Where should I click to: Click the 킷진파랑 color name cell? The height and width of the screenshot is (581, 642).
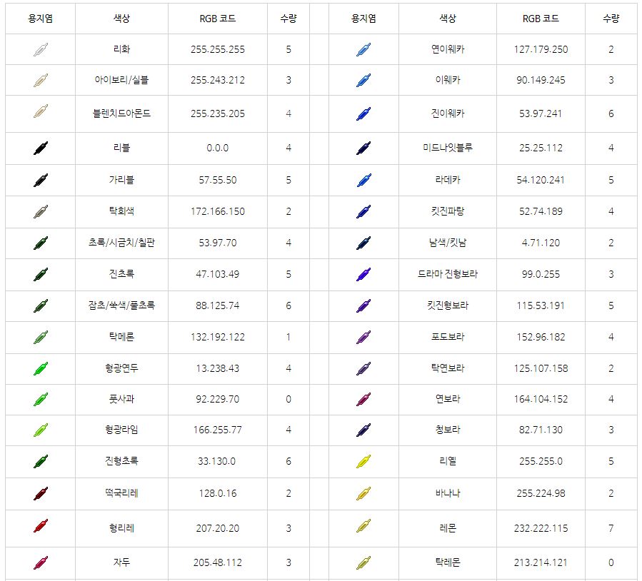pyautogui.click(x=448, y=211)
